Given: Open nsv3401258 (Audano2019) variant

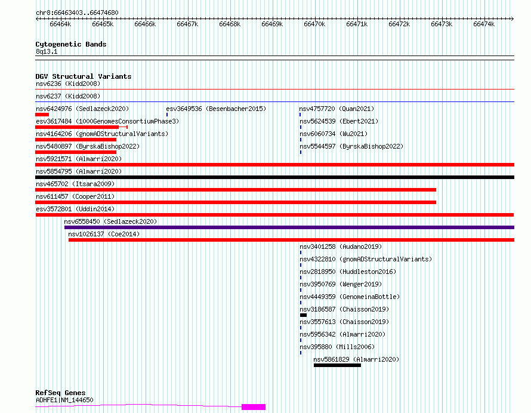Looking at the screenshot, I should click(x=341, y=246).
